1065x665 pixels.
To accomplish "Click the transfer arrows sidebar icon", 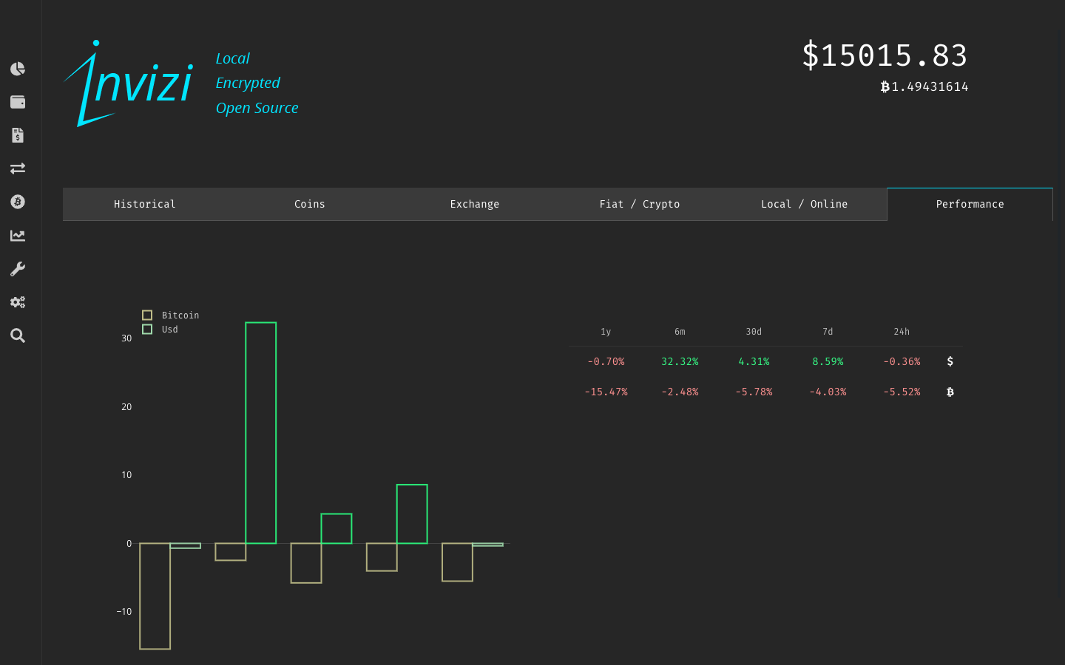I will tap(17, 168).
